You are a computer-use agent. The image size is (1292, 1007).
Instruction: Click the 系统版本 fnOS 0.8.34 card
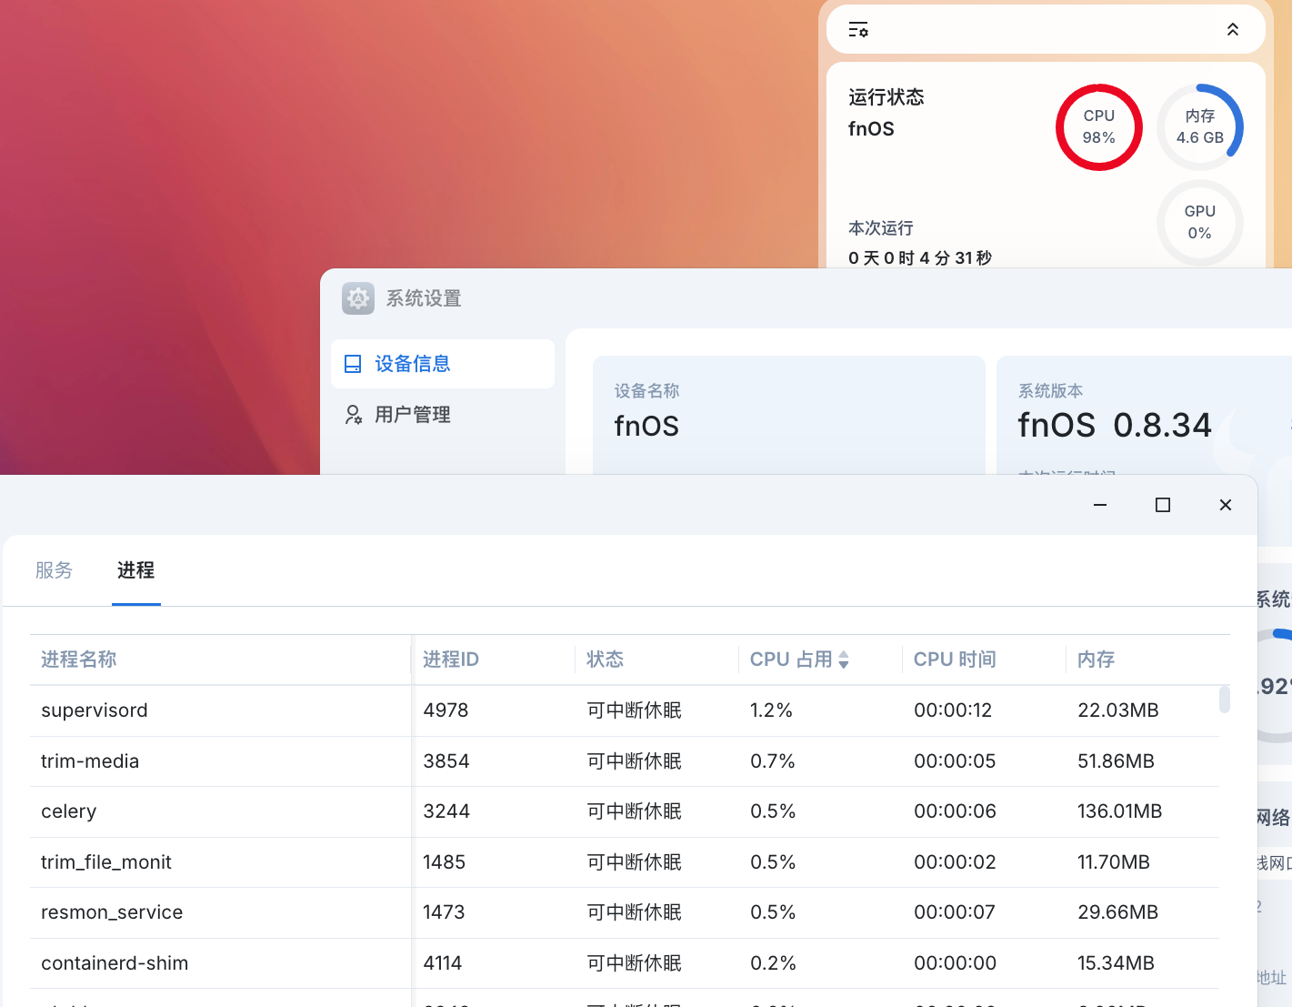[x=1144, y=415]
